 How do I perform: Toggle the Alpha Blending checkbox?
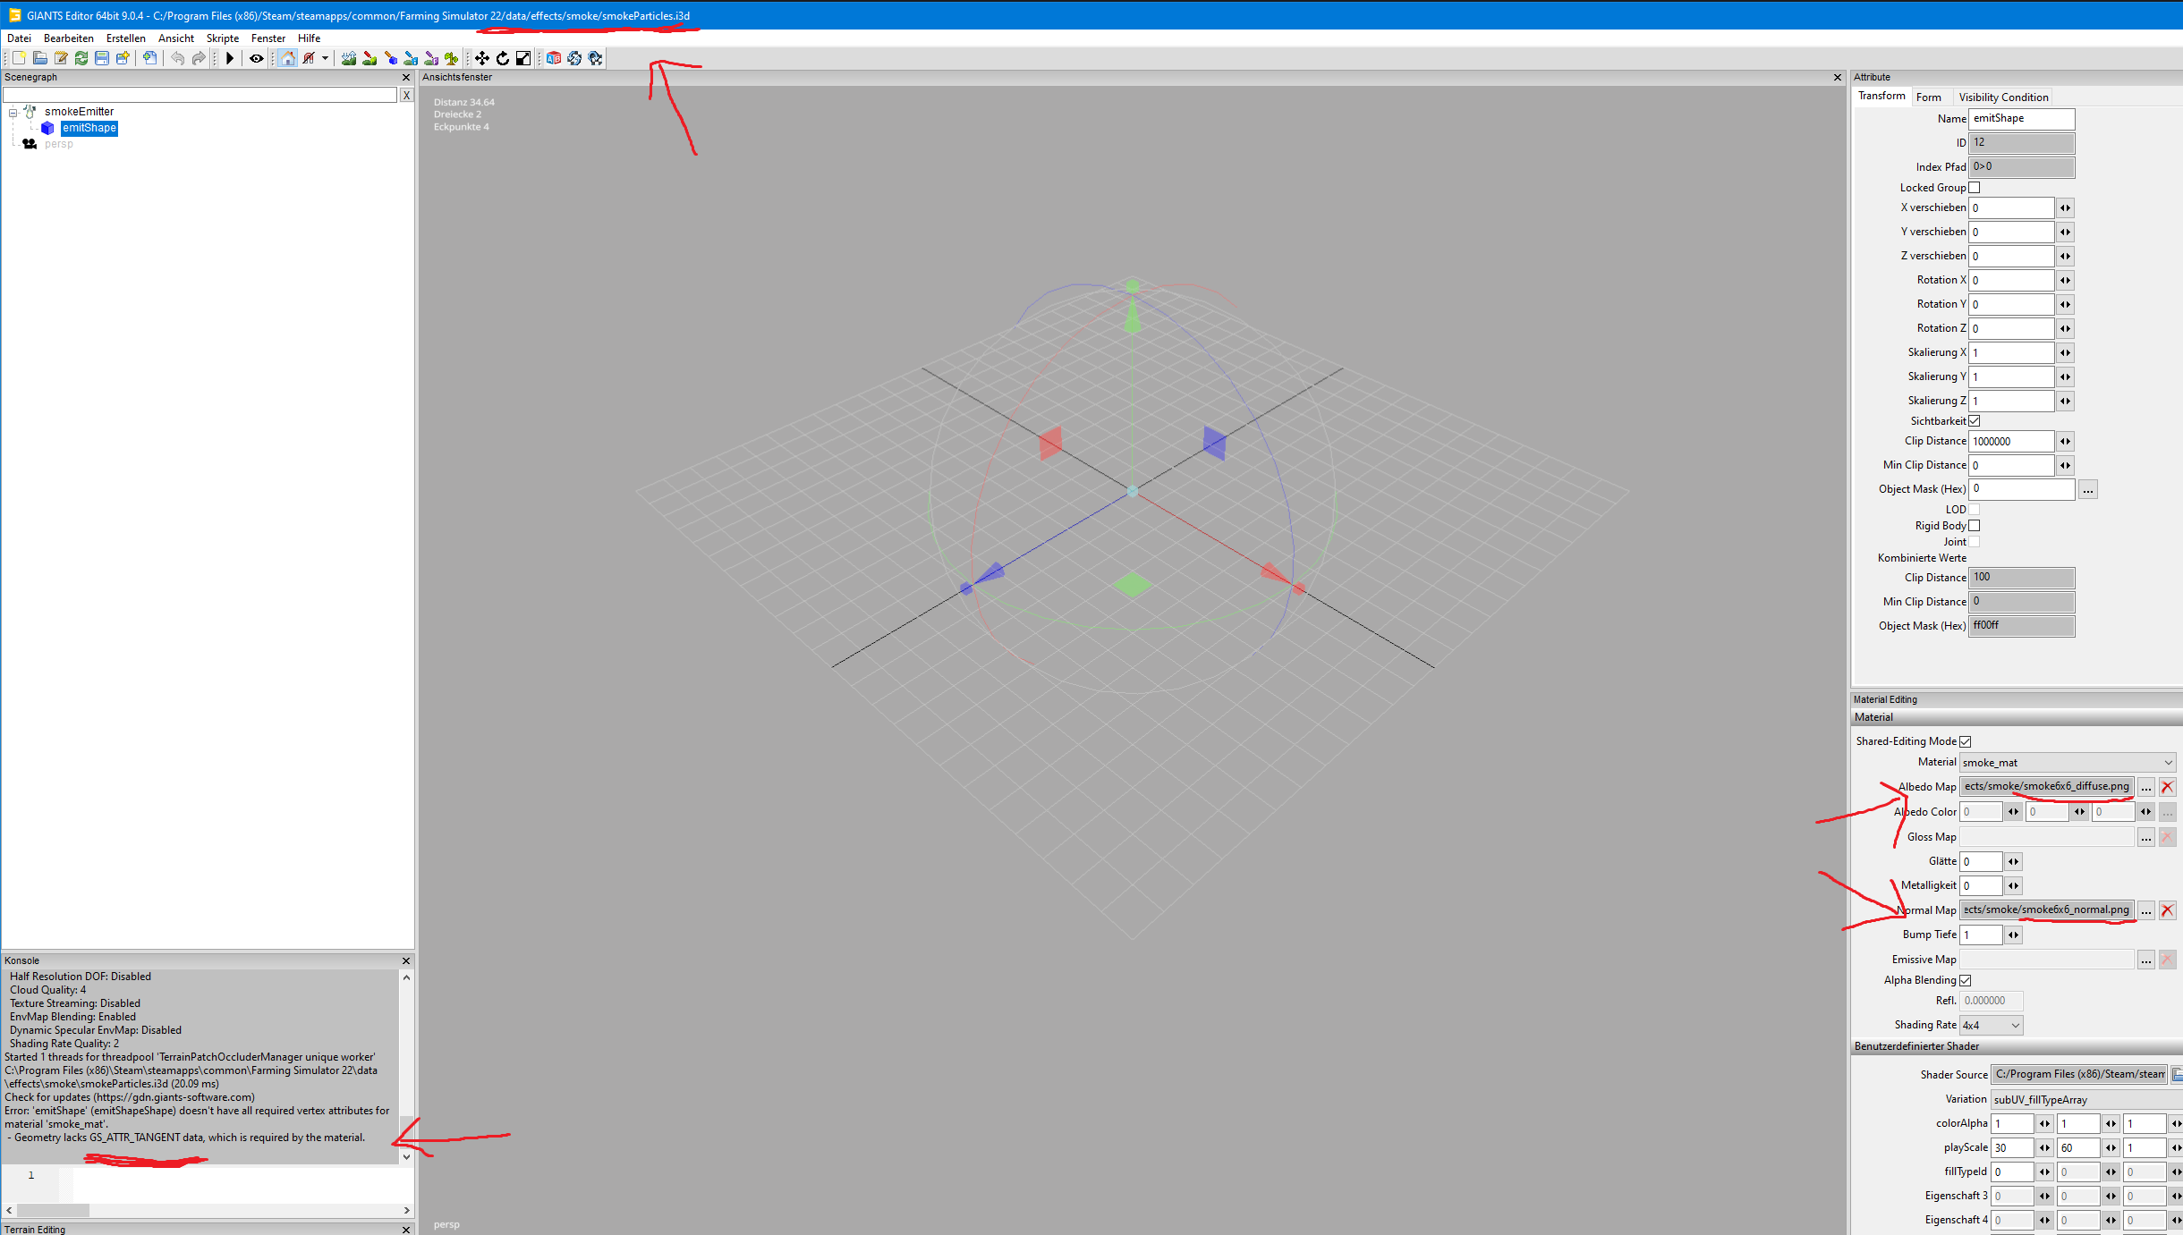1966,980
